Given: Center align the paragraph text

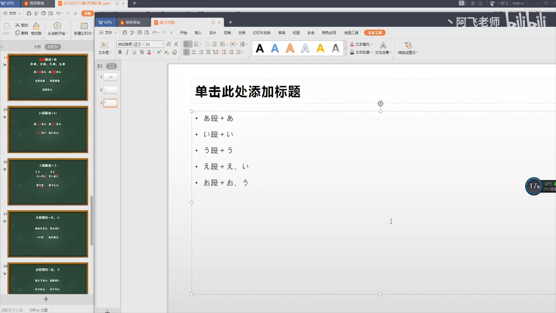Looking at the screenshot, I should point(194,52).
